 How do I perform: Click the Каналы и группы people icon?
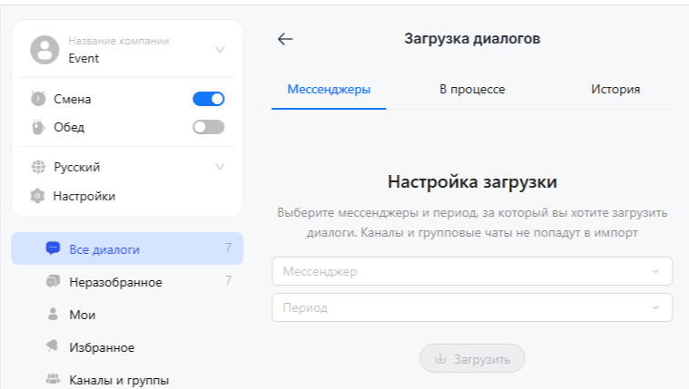pyautogui.click(x=53, y=380)
